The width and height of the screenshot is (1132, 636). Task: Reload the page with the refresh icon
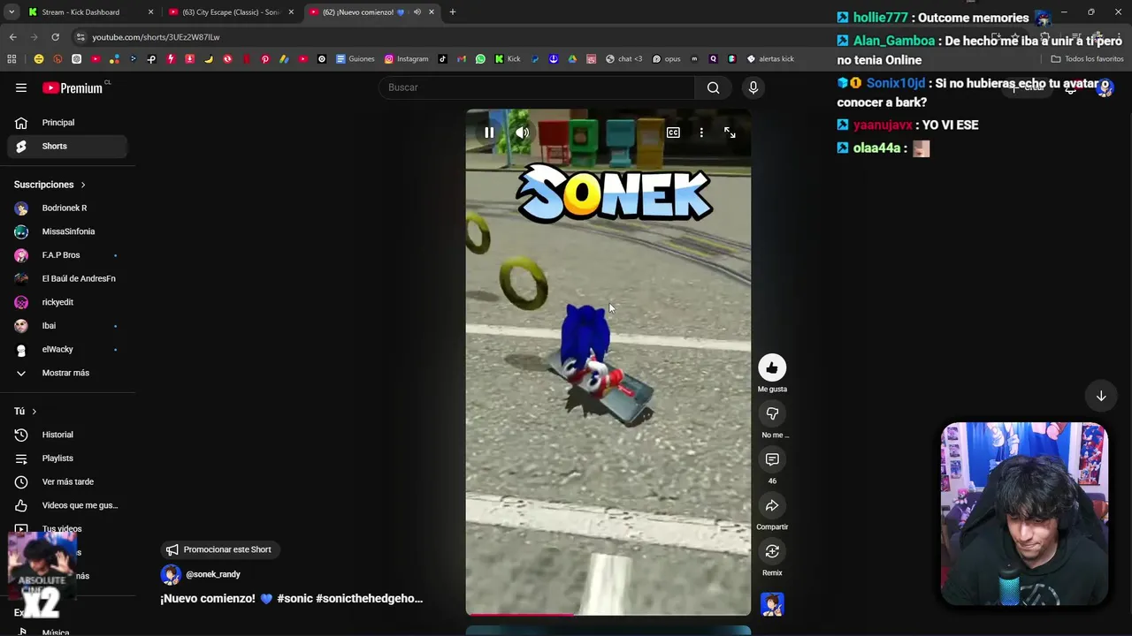[55, 37]
